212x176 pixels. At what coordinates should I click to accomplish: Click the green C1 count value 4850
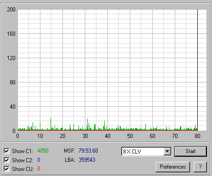click(43, 151)
